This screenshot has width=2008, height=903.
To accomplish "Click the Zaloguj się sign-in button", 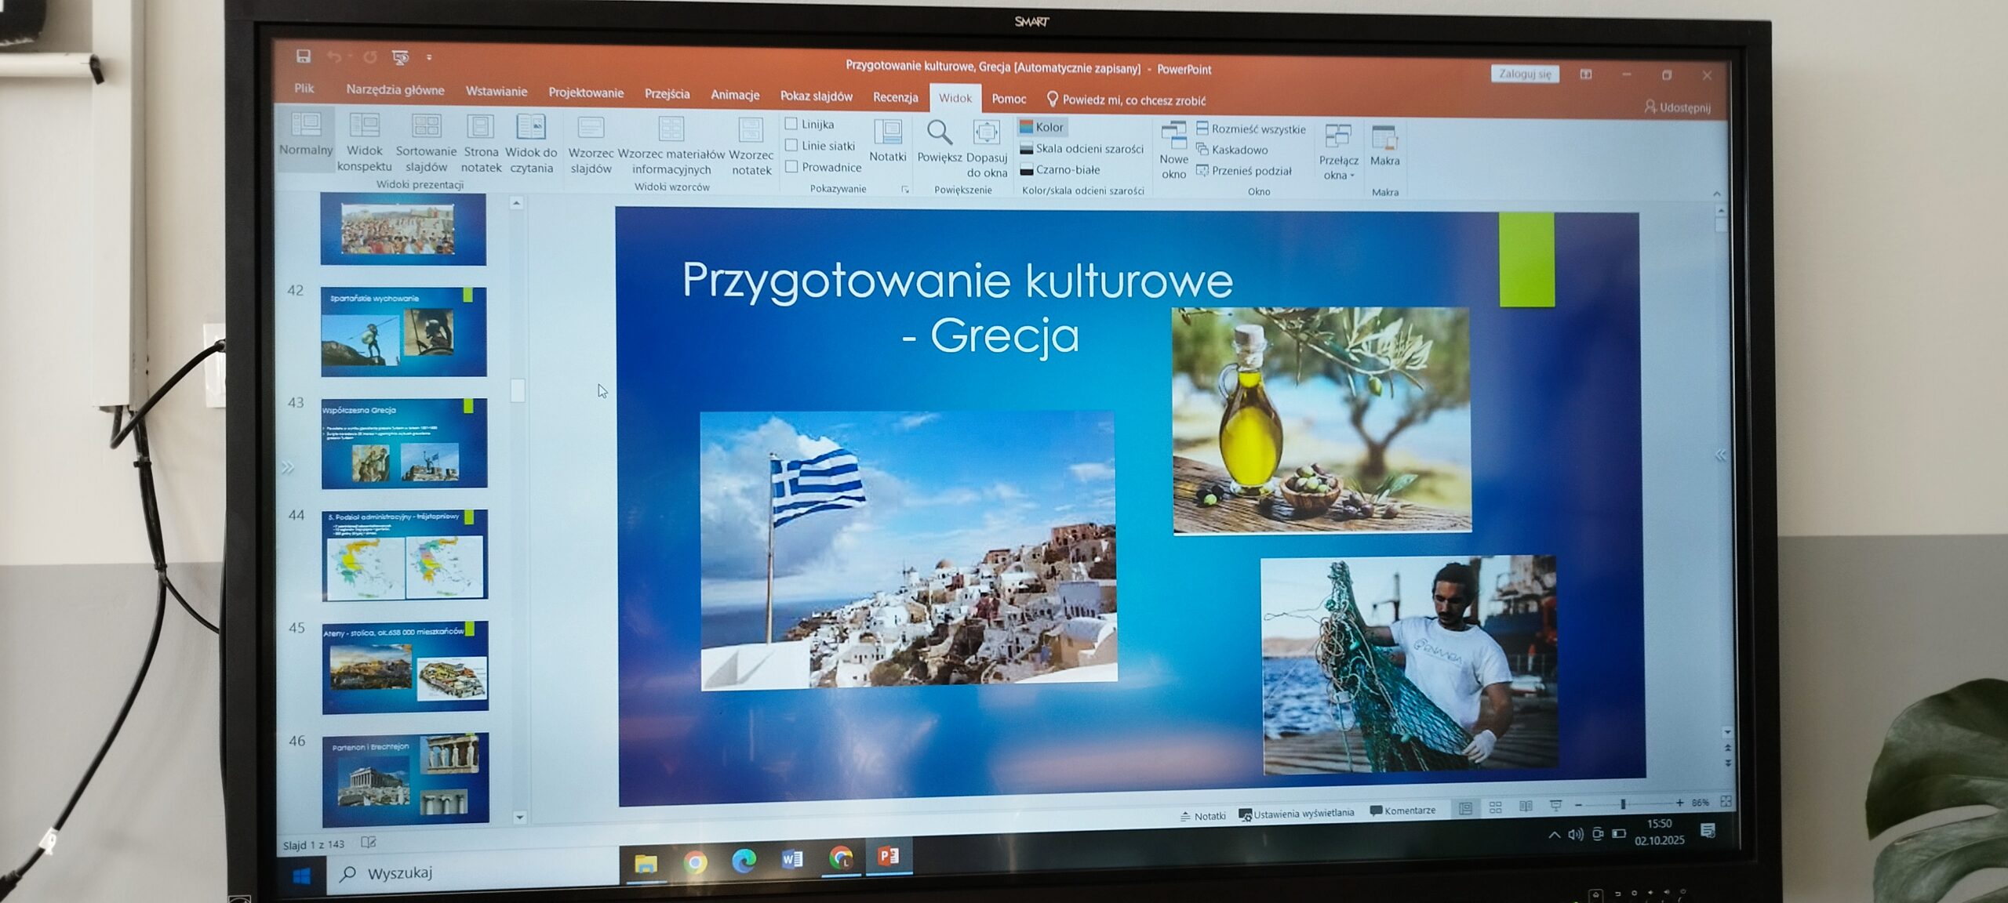I will (x=1524, y=74).
